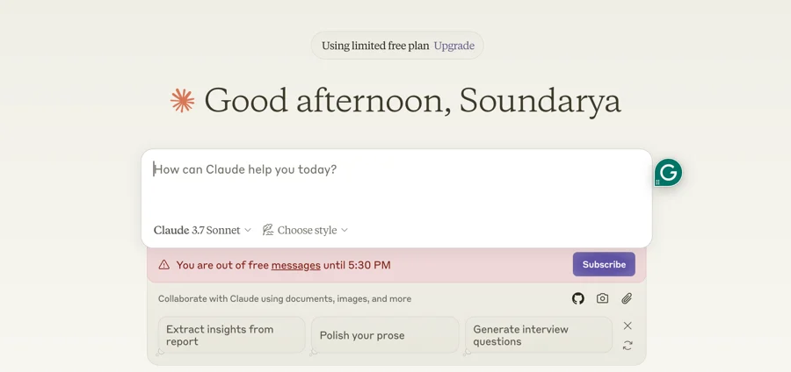Click the warning triangle icon
791x372 pixels.
pyautogui.click(x=164, y=265)
